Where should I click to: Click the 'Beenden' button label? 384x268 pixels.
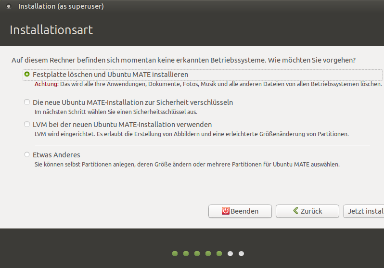coord(244,211)
